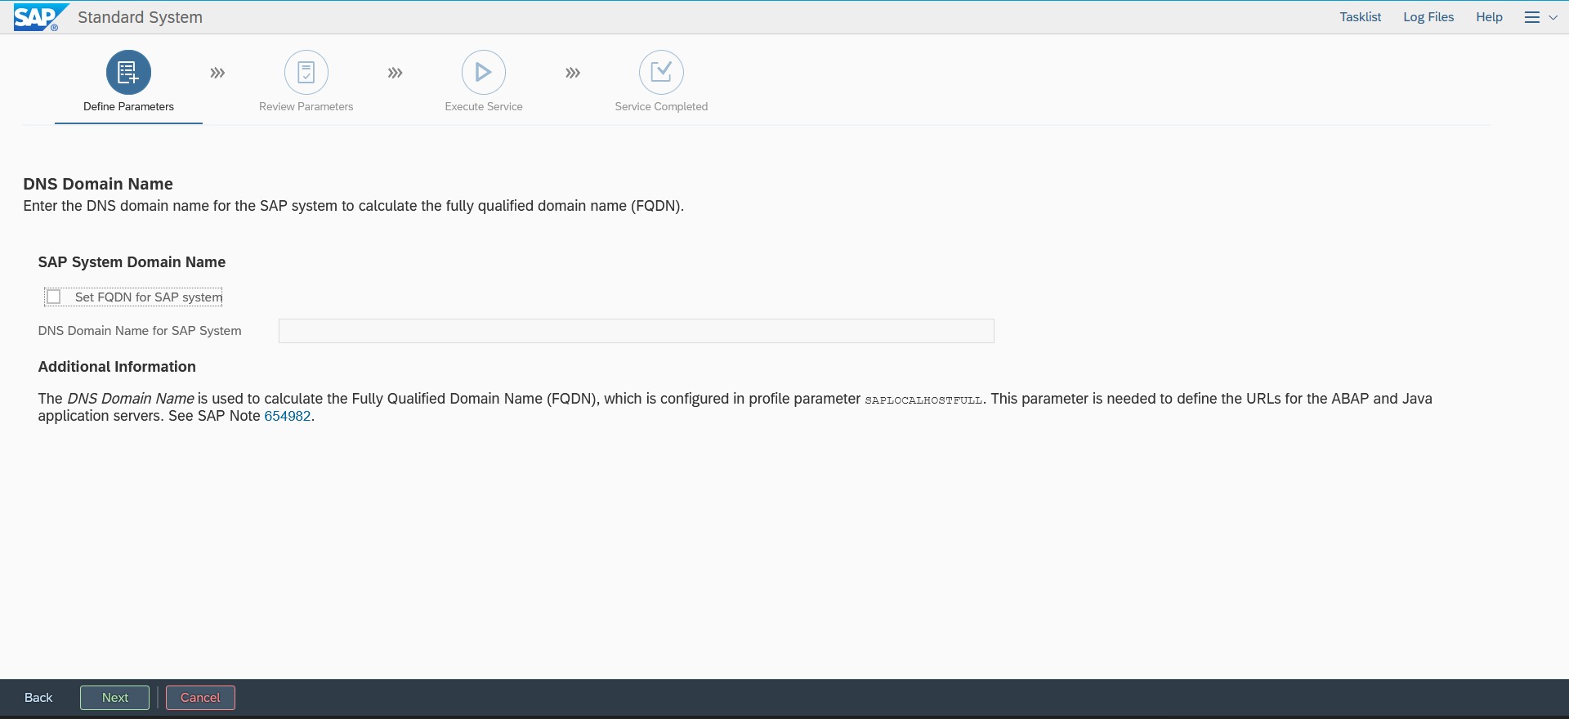Viewport: 1569px width, 719px height.
Task: Select the Define Parameters step label
Action: pos(128,106)
